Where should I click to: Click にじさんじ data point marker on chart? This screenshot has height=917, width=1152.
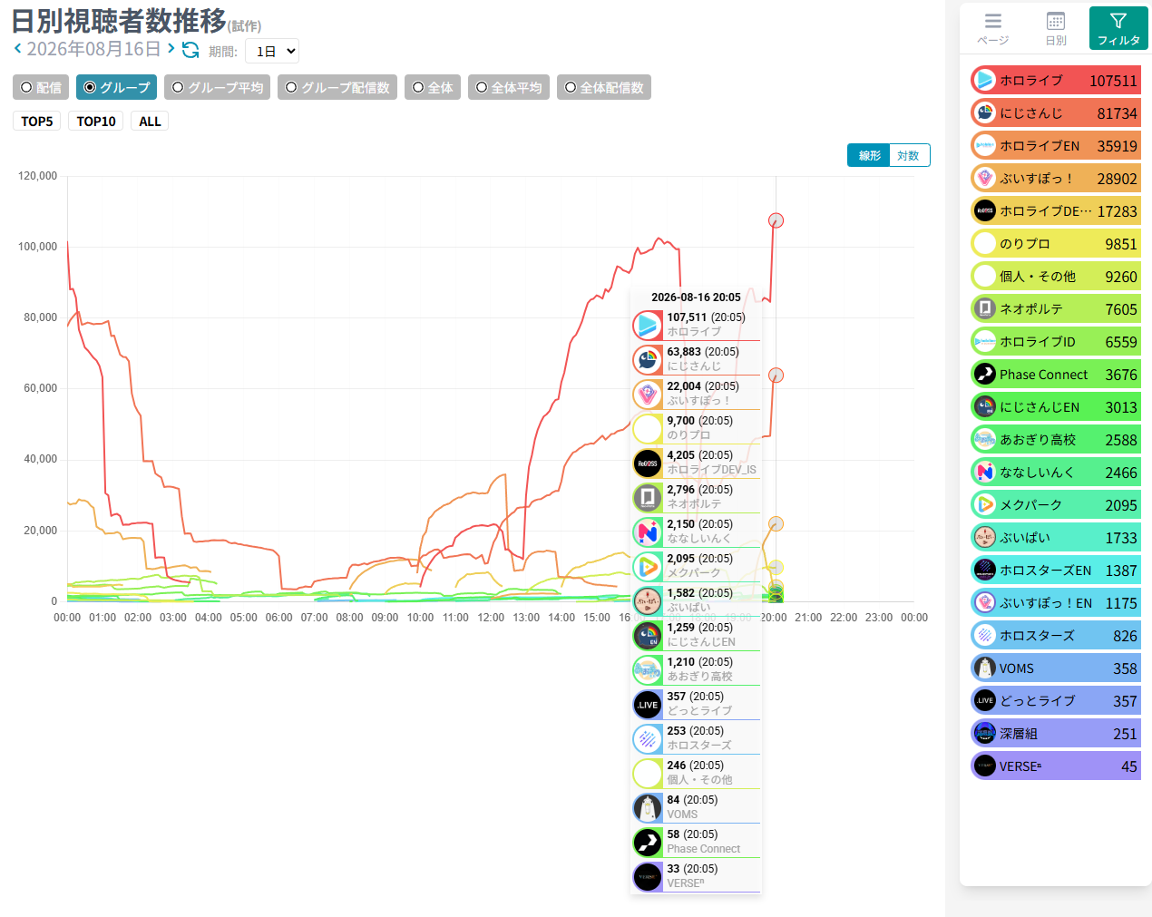pos(776,375)
